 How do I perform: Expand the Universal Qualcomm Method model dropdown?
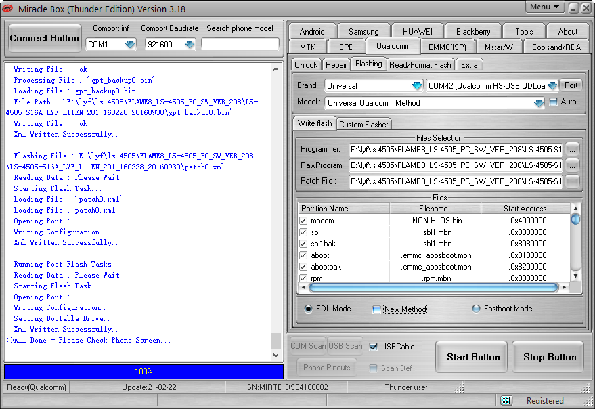click(538, 103)
